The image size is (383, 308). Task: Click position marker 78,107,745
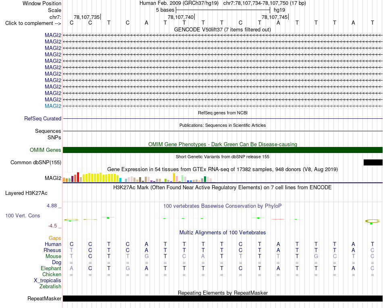coord(275,17)
